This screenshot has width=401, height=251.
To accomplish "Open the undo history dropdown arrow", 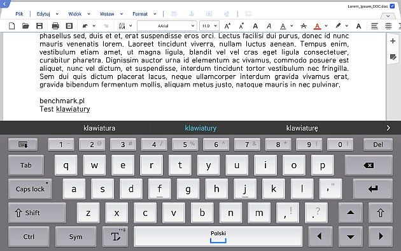I will tap(94, 26).
